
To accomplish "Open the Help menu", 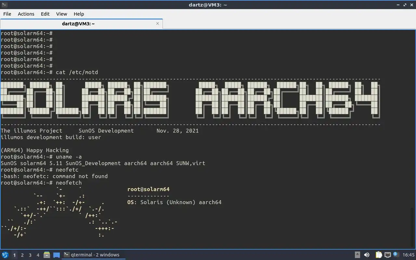I will (79, 14).
